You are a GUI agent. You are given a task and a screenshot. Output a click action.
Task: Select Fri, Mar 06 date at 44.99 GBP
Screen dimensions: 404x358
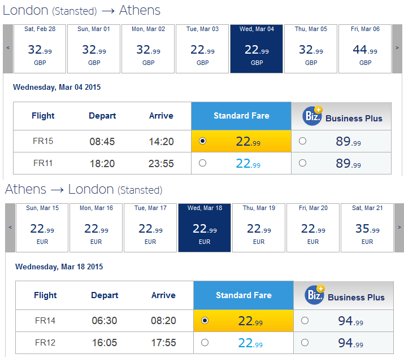(x=365, y=49)
